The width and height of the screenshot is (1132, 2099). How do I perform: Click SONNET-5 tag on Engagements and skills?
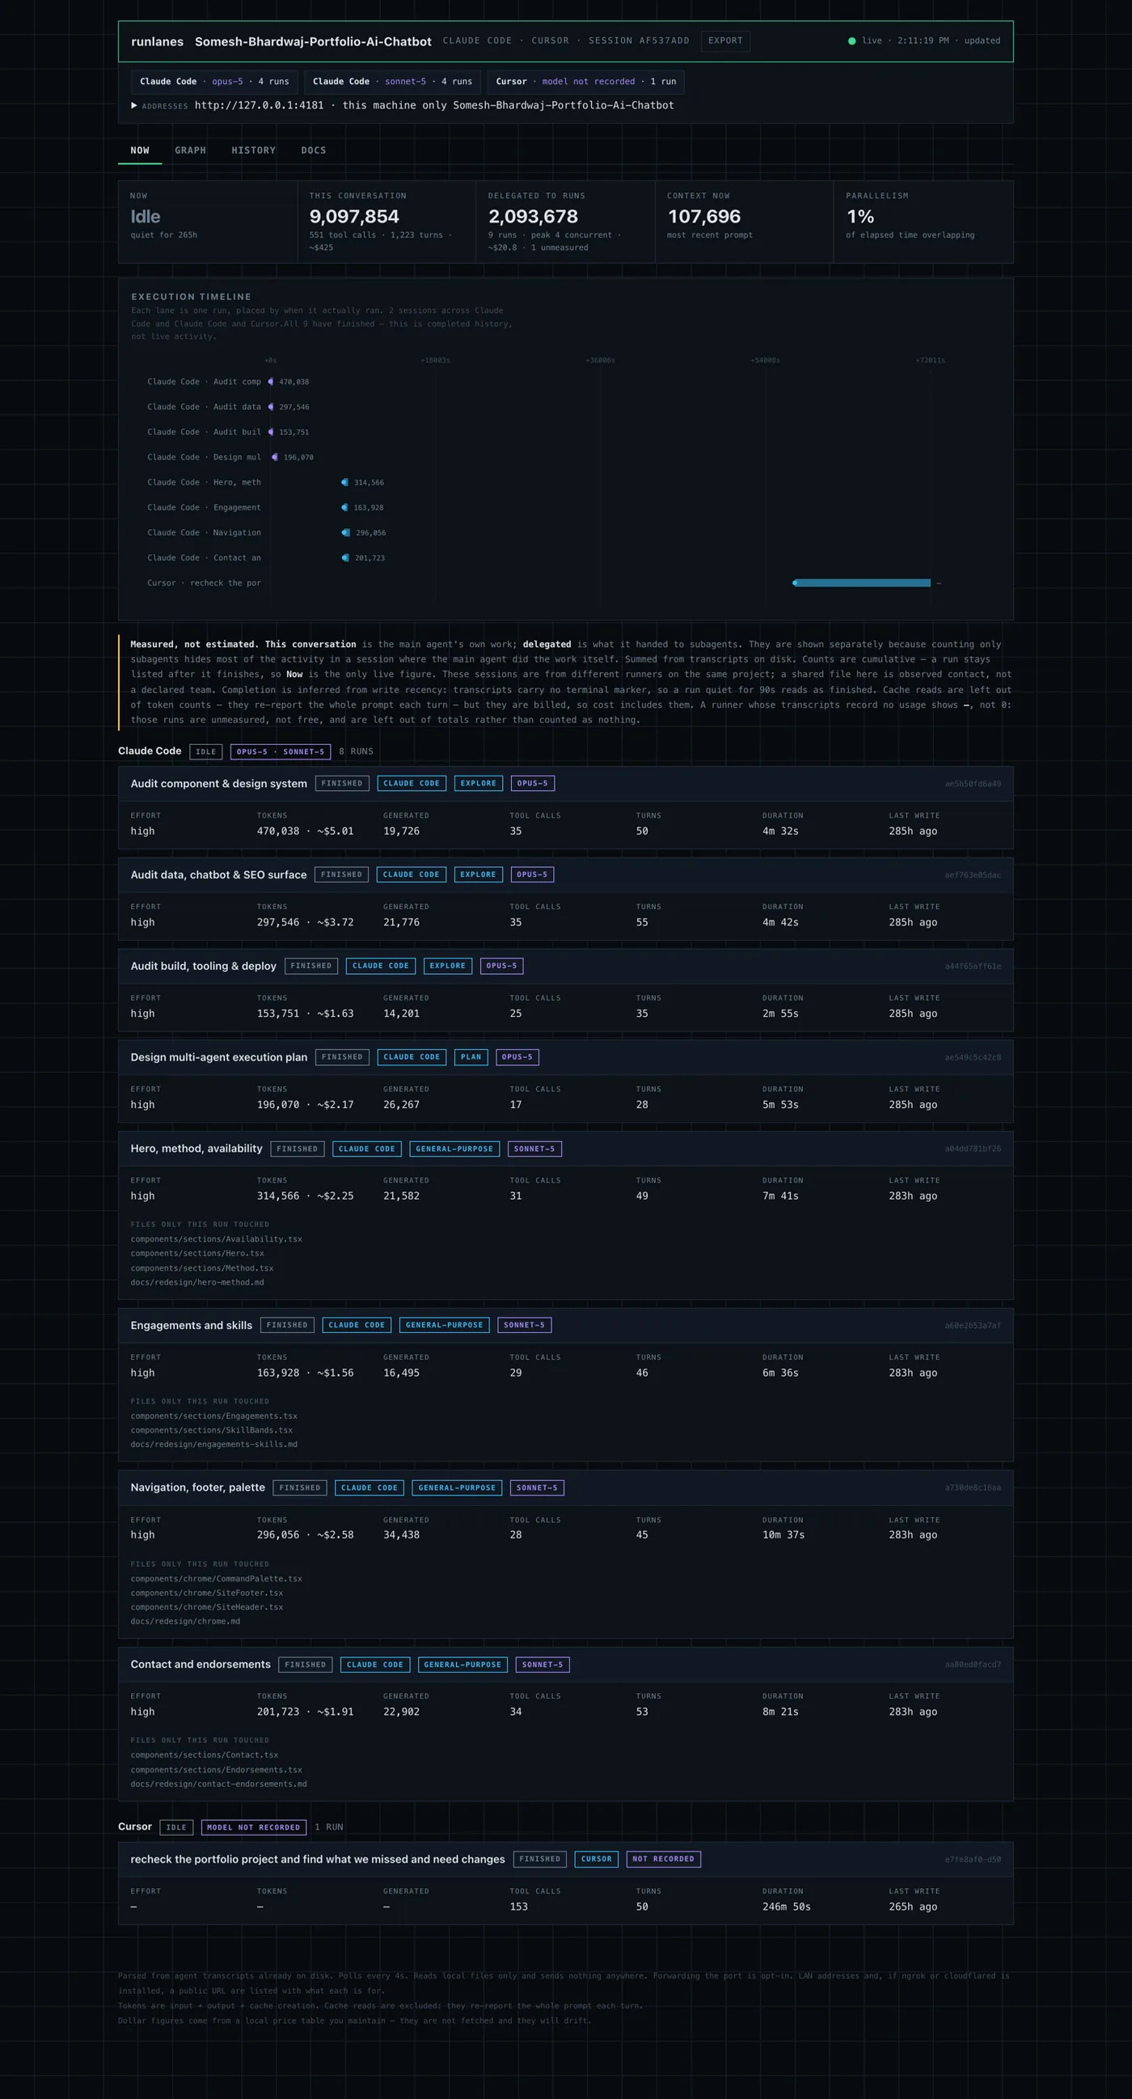pos(525,1326)
